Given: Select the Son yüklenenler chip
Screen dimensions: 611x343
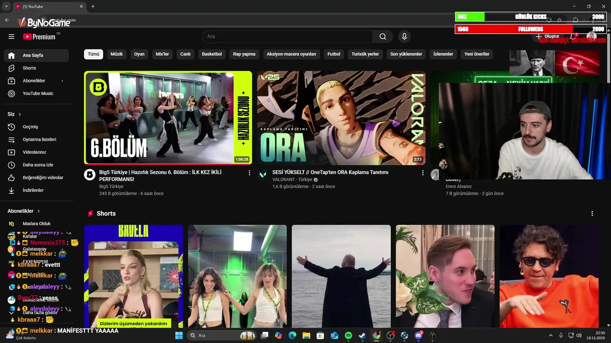Looking at the screenshot, I should 406,54.
